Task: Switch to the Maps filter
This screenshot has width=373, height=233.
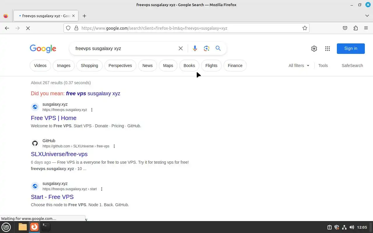Action: (168, 66)
